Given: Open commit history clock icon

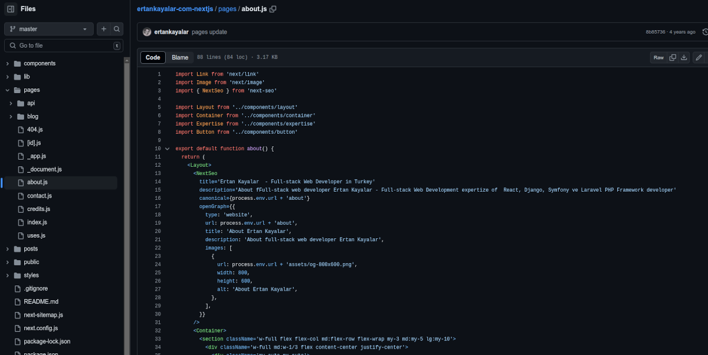Looking at the screenshot, I should [x=704, y=32].
